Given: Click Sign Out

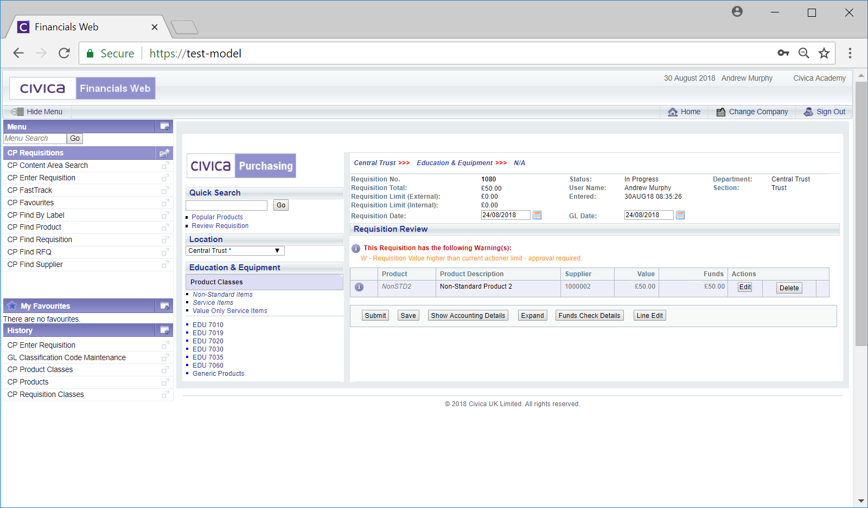Looking at the screenshot, I should pyautogui.click(x=824, y=112).
